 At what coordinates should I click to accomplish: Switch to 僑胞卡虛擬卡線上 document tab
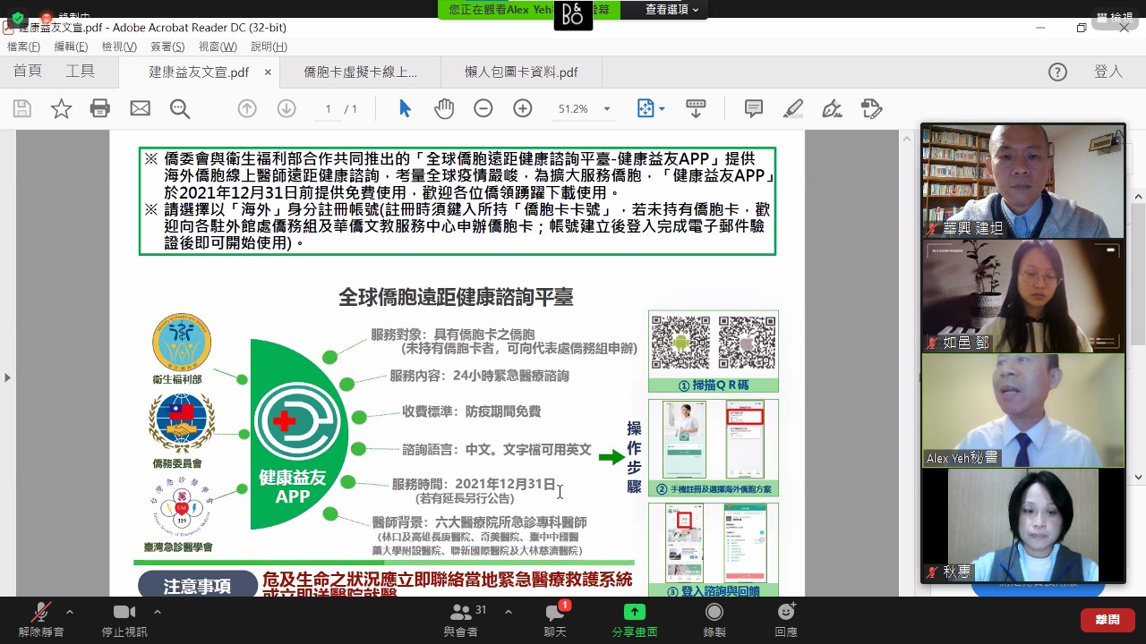click(360, 72)
